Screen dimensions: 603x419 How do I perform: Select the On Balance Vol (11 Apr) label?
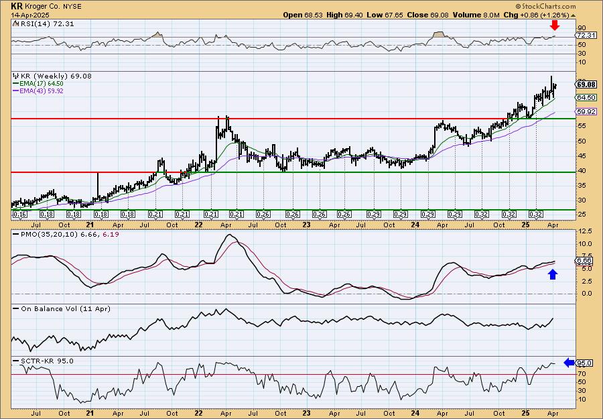click(66, 308)
